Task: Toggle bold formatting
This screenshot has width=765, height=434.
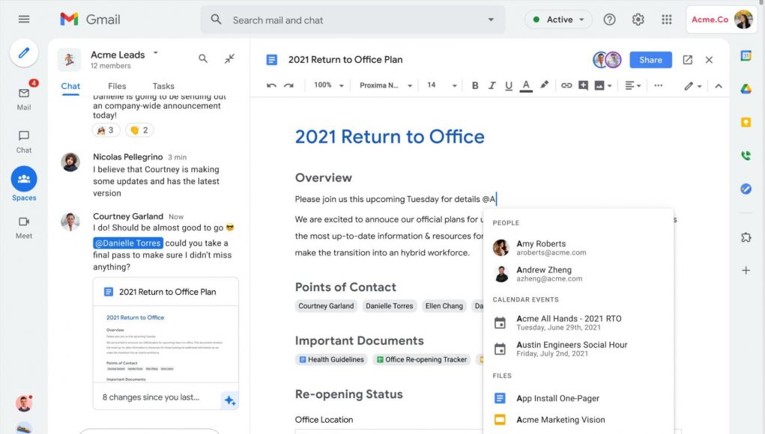Action: coord(475,85)
